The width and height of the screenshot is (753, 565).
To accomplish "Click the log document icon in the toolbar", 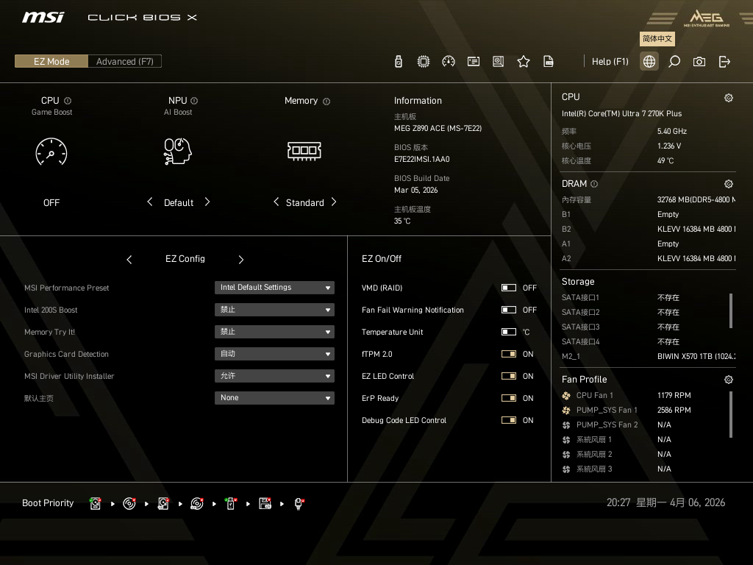I will [548, 62].
